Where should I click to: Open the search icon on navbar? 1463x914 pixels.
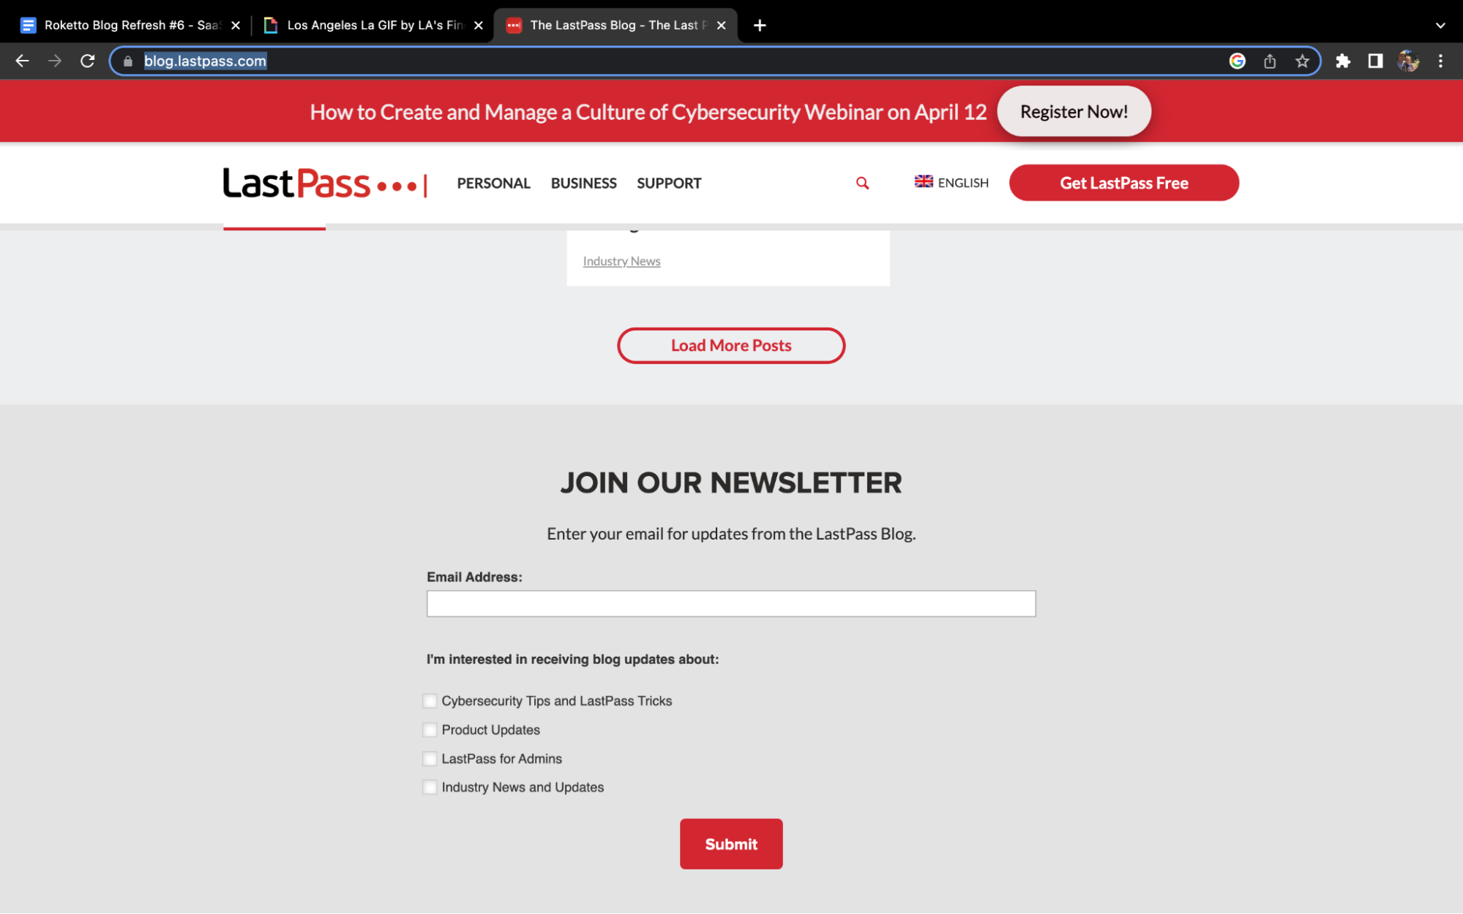862,184
